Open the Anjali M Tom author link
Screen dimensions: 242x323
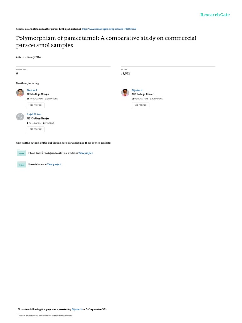[x=34, y=114]
